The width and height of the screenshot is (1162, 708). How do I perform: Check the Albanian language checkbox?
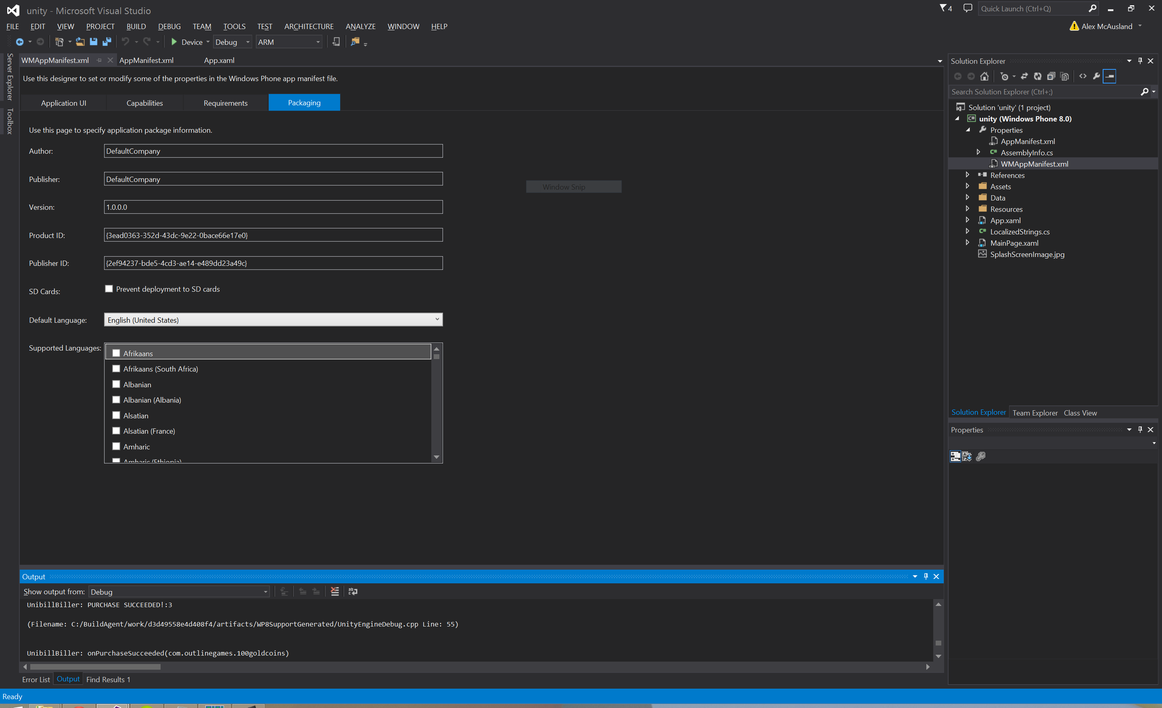click(116, 384)
